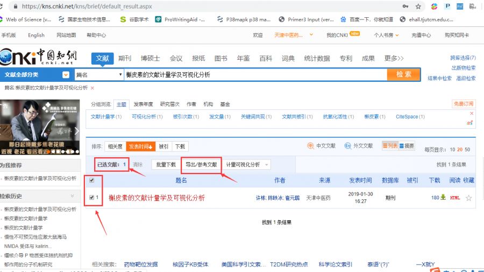Favorite the article with star icon
The height and width of the screenshot is (272, 484).
click(x=468, y=198)
